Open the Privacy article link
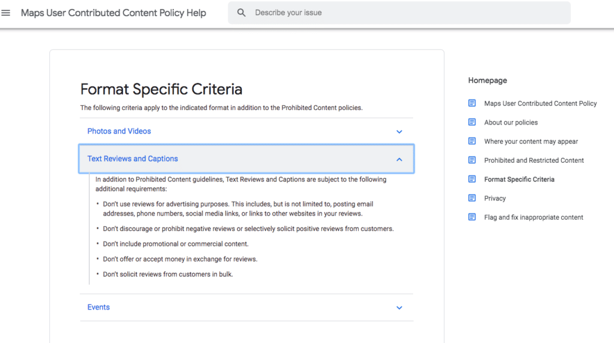Screen dimensions: 614x343 [x=495, y=198]
